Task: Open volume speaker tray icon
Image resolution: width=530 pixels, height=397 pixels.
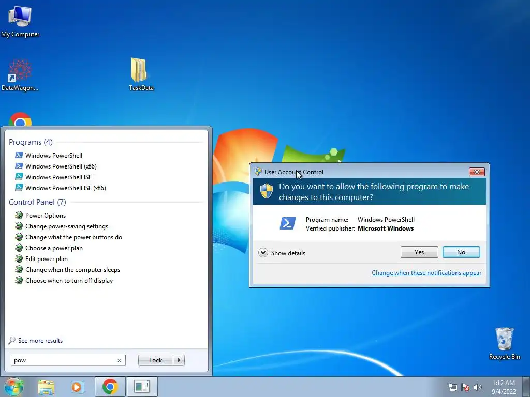Action: point(478,387)
